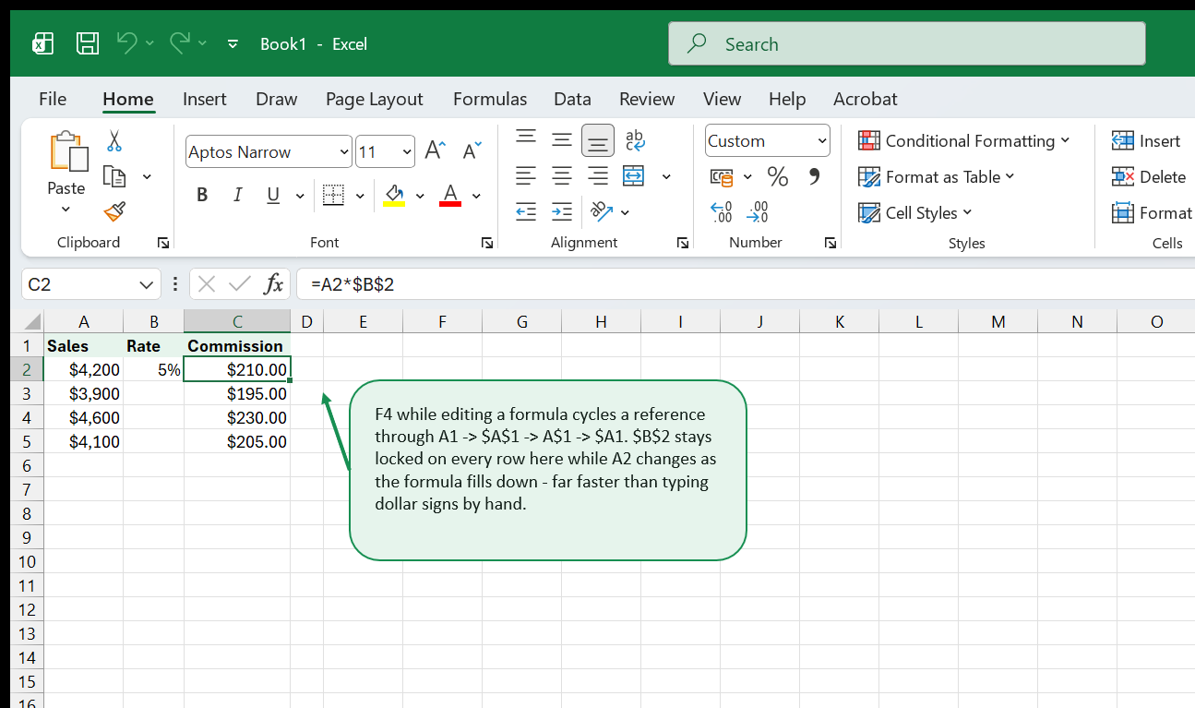Increase font size with larger A icon
1195x708 pixels.
pos(435,151)
